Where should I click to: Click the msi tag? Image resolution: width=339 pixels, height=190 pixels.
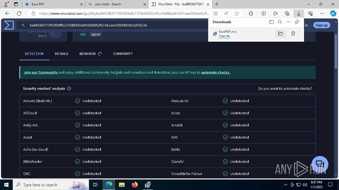(83, 34)
